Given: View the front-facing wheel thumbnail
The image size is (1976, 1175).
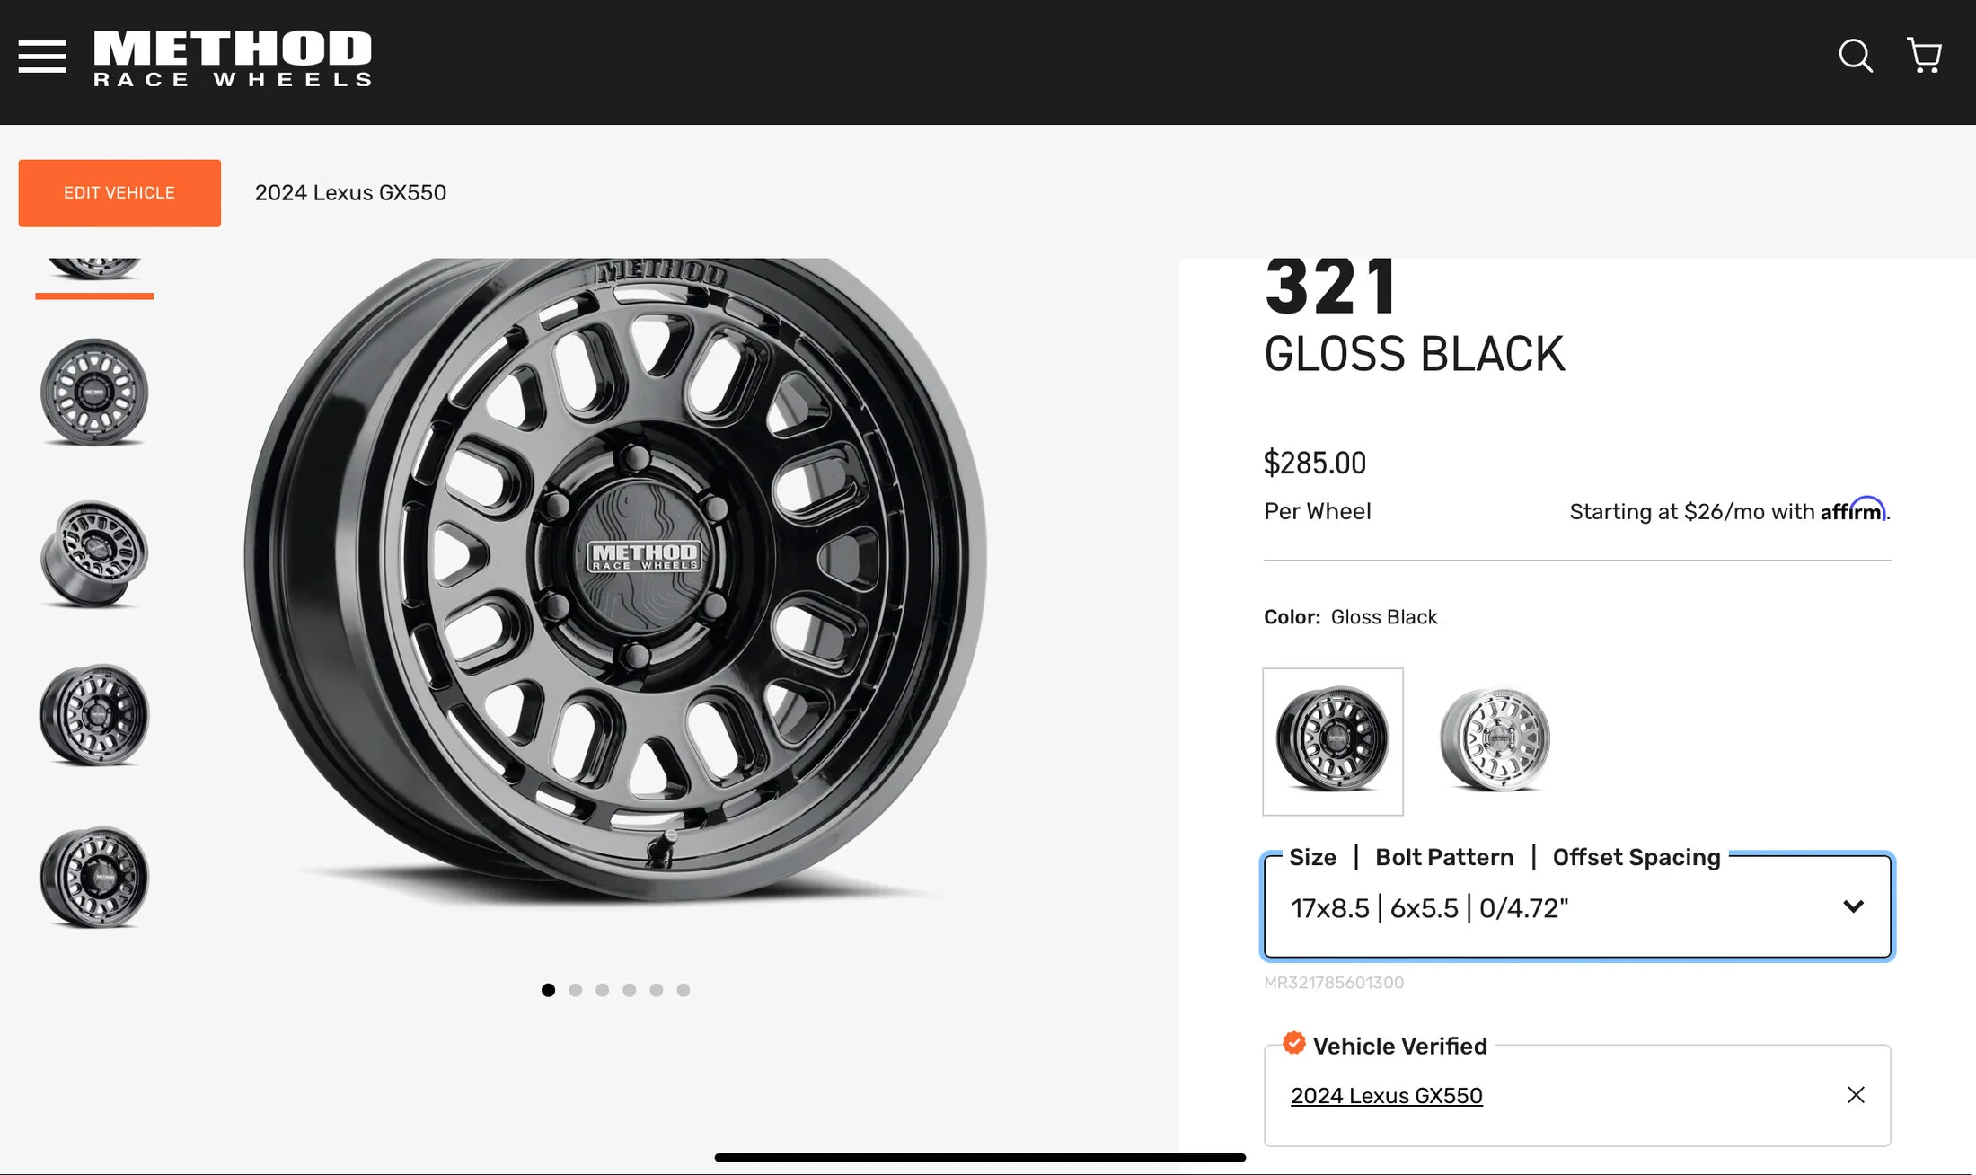Looking at the screenshot, I should 94,392.
